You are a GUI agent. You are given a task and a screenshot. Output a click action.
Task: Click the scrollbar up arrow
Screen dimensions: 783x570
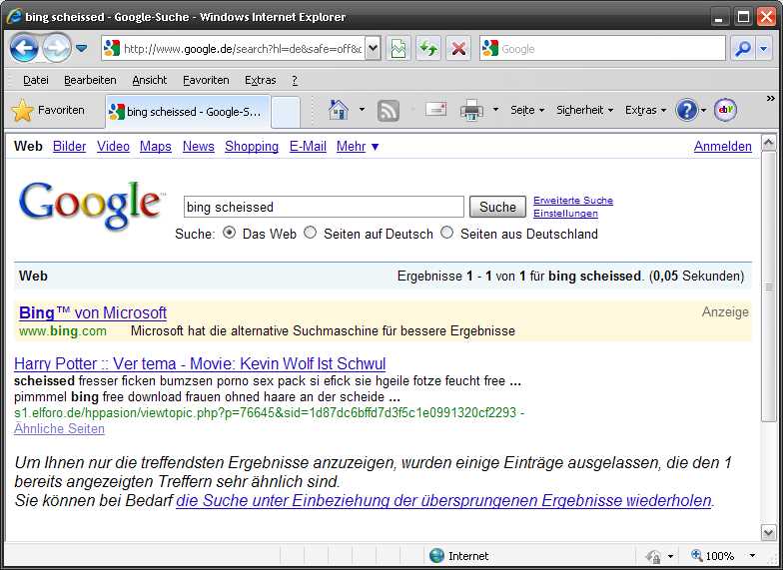click(769, 144)
